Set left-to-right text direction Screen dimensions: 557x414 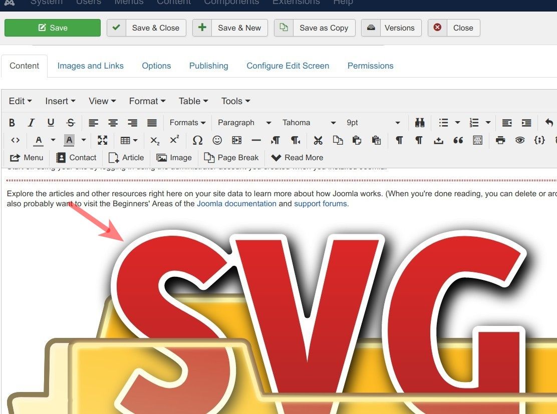[x=275, y=140]
